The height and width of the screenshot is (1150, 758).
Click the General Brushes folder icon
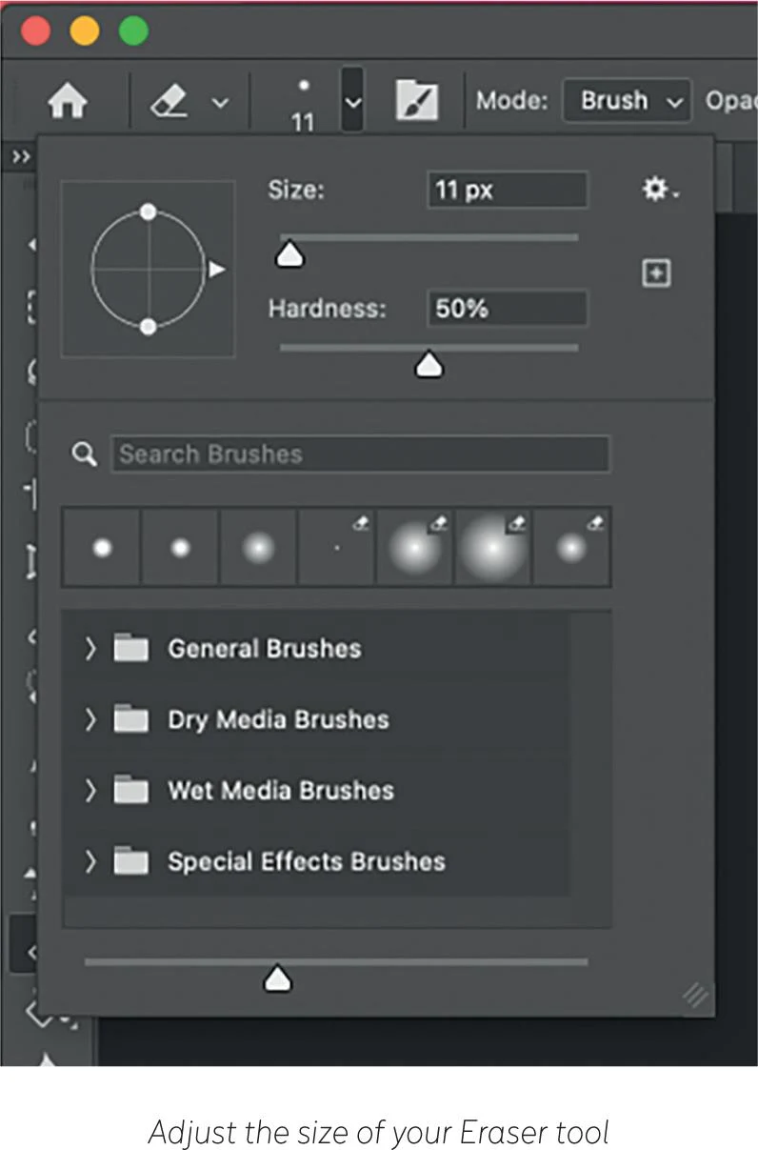(x=130, y=649)
